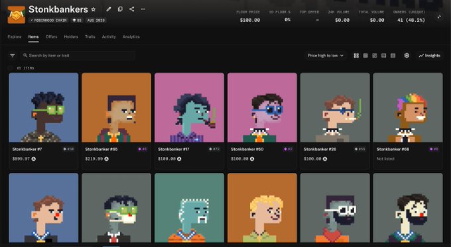Click the $999.97 price of Stonkbanker #7

(21, 159)
